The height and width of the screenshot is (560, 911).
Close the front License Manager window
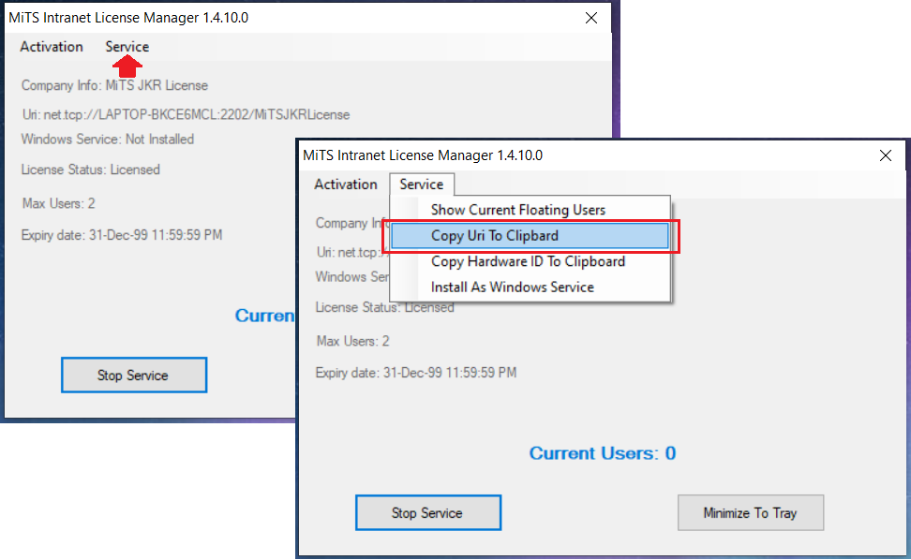pyautogui.click(x=886, y=155)
